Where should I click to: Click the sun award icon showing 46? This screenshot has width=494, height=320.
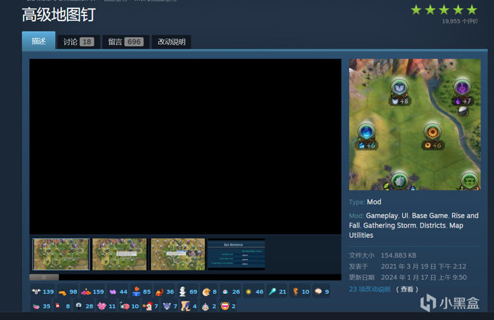(x=248, y=292)
